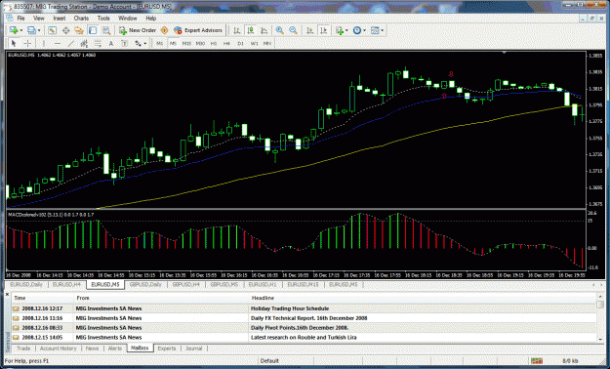Expand the periodicity clock dropdown
610x369 pixels.
(x=364, y=30)
